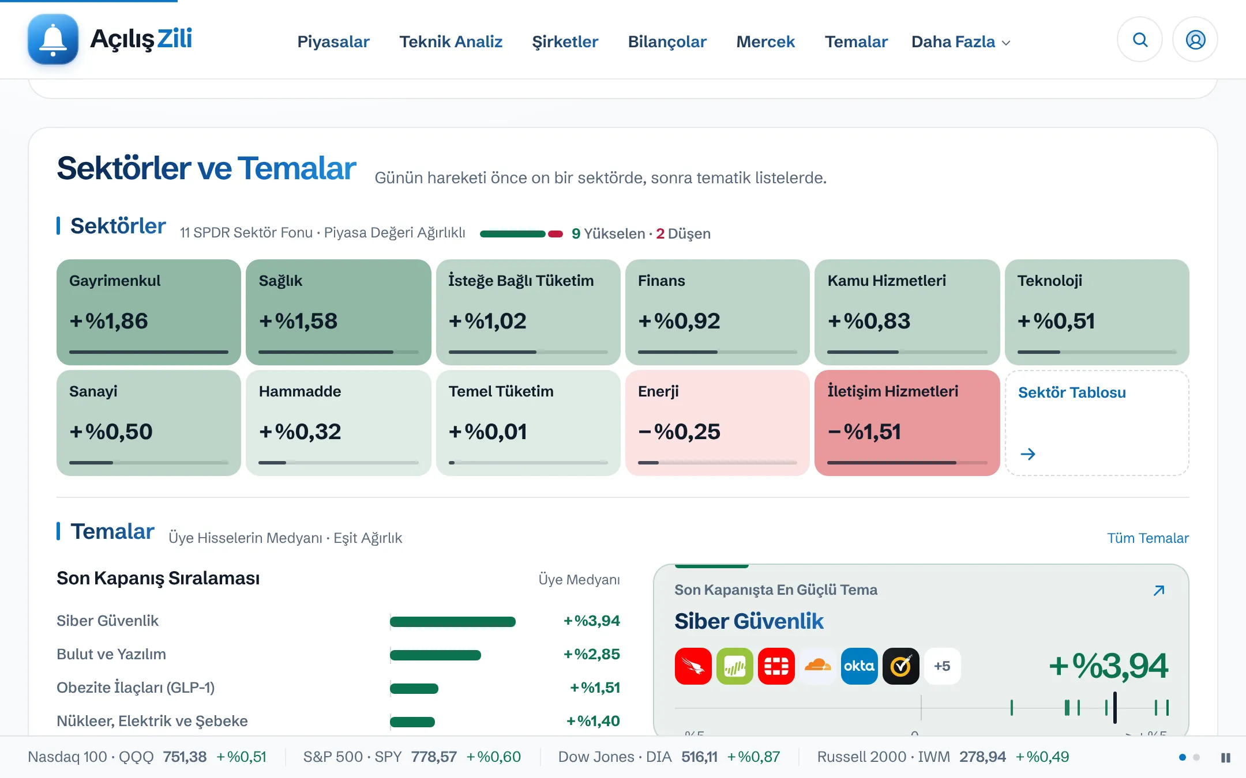Click the red CrowdStrike falcon logo
Viewport: 1246px width, 778px height.
693,666
